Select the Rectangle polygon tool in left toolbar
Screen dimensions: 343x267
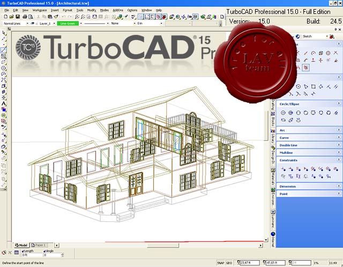pyautogui.click(x=4, y=56)
